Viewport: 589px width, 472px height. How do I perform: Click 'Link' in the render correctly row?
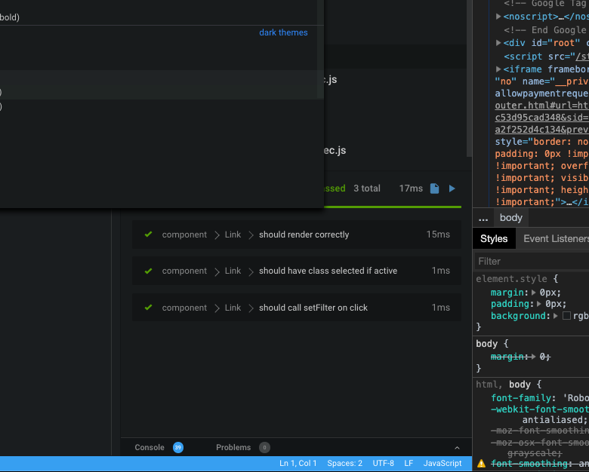[233, 234]
